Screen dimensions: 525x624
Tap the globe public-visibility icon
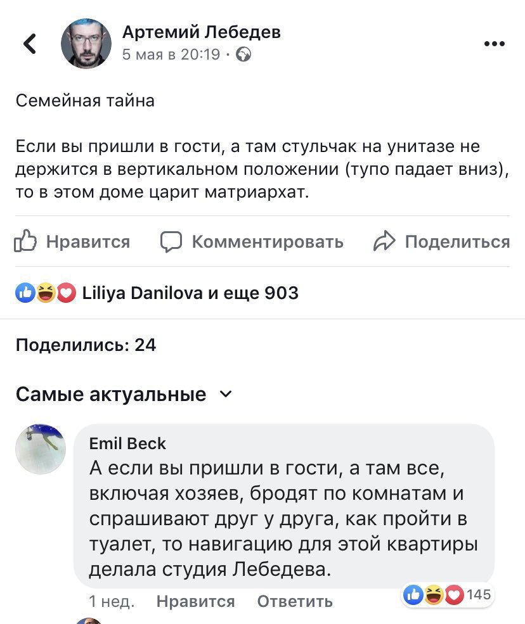point(243,54)
